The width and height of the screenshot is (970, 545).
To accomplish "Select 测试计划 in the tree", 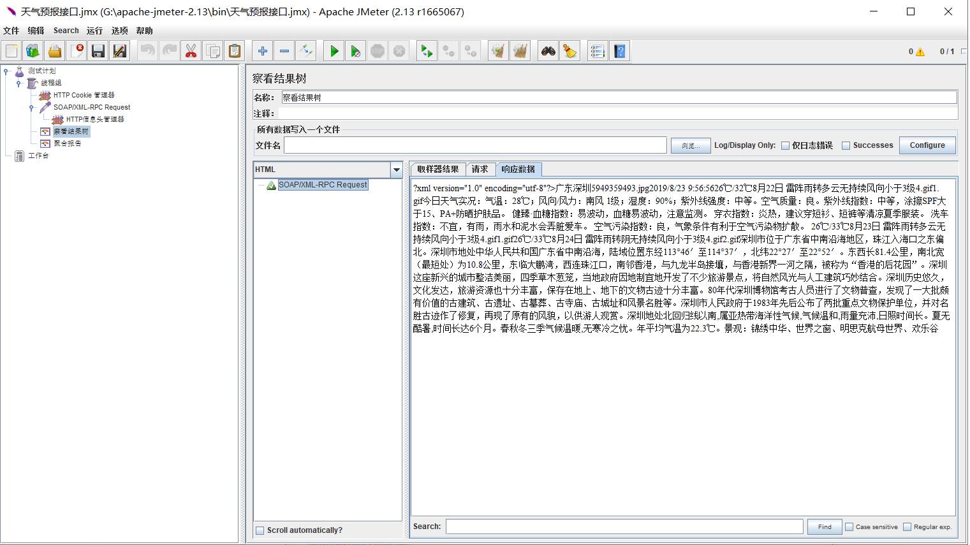I will click(x=42, y=71).
